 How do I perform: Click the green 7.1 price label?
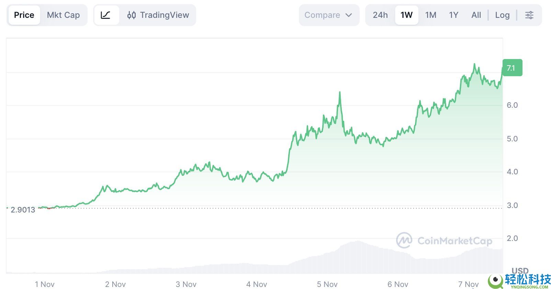pyautogui.click(x=512, y=68)
